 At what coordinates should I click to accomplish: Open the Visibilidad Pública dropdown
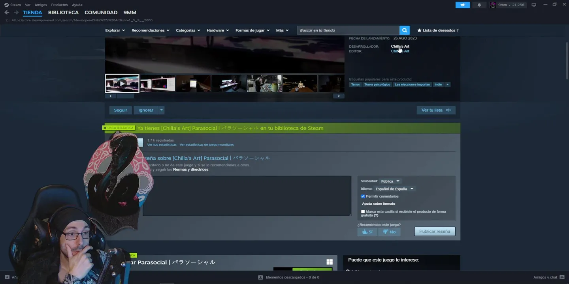coord(390,181)
